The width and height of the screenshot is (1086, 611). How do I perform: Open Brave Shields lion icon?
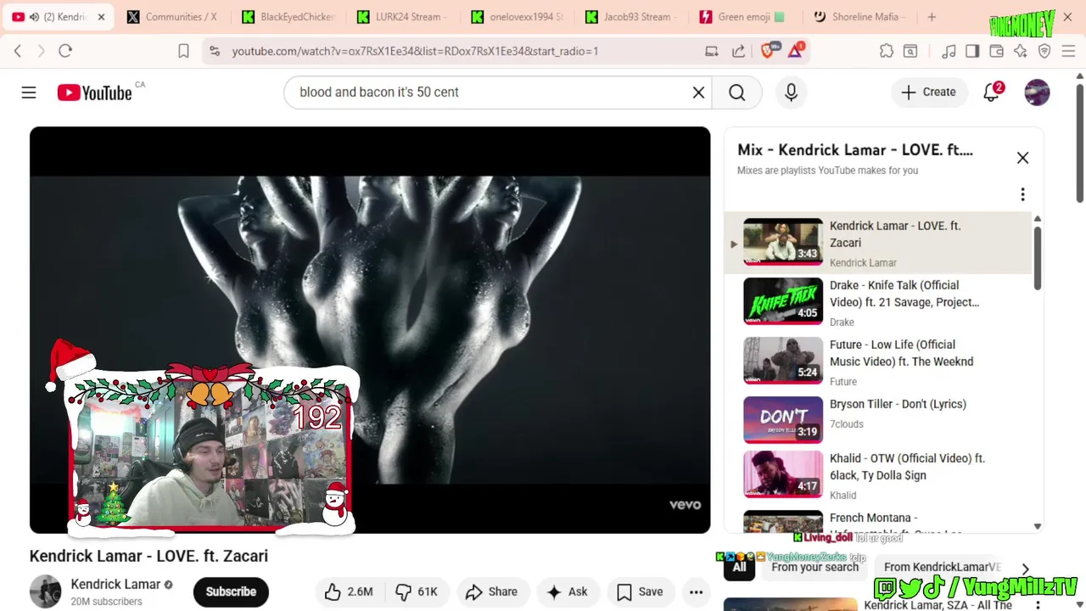(769, 51)
